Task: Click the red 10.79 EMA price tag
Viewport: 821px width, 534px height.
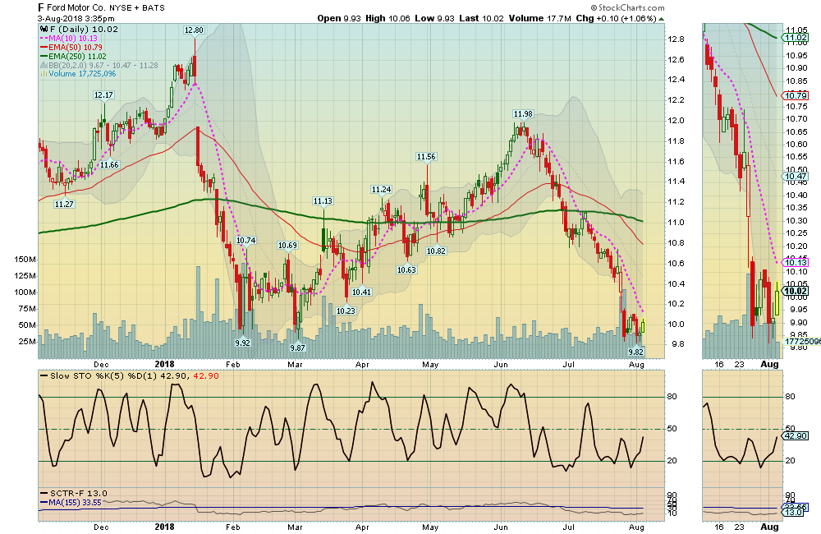Action: 795,95
